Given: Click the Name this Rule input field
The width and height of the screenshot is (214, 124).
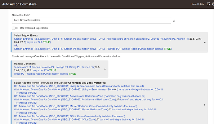Looking at the screenshot, I should click(x=91, y=20).
